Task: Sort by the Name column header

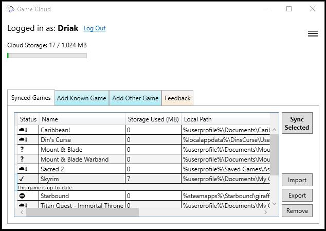Action: 82,119
